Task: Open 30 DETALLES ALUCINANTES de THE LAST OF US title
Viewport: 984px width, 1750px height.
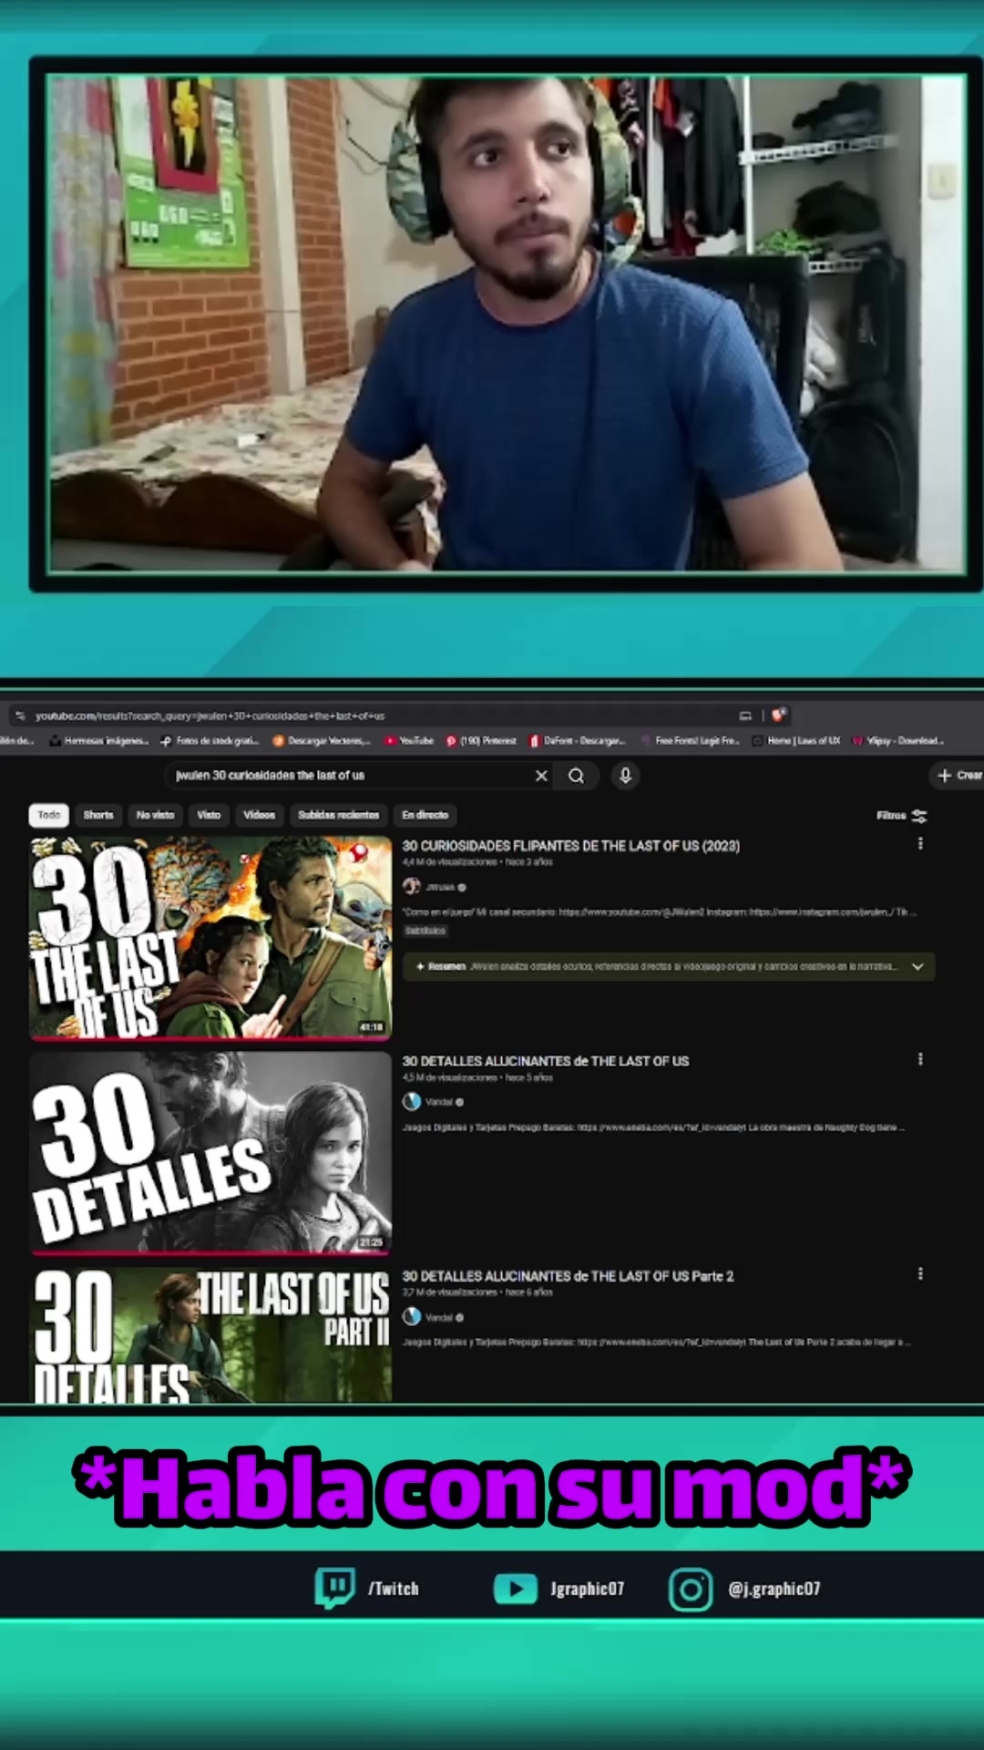Action: pyautogui.click(x=546, y=1061)
